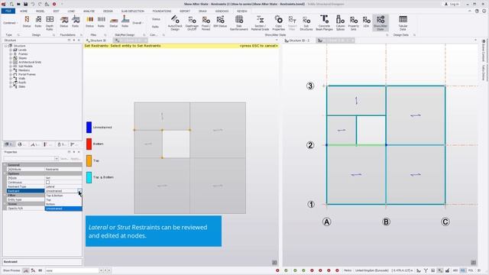Click the Property Sets icon

pos(353,22)
